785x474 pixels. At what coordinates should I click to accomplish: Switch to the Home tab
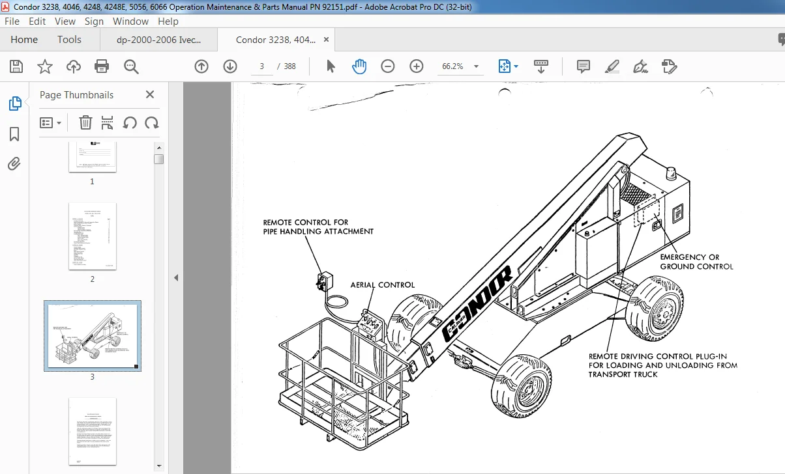click(24, 40)
